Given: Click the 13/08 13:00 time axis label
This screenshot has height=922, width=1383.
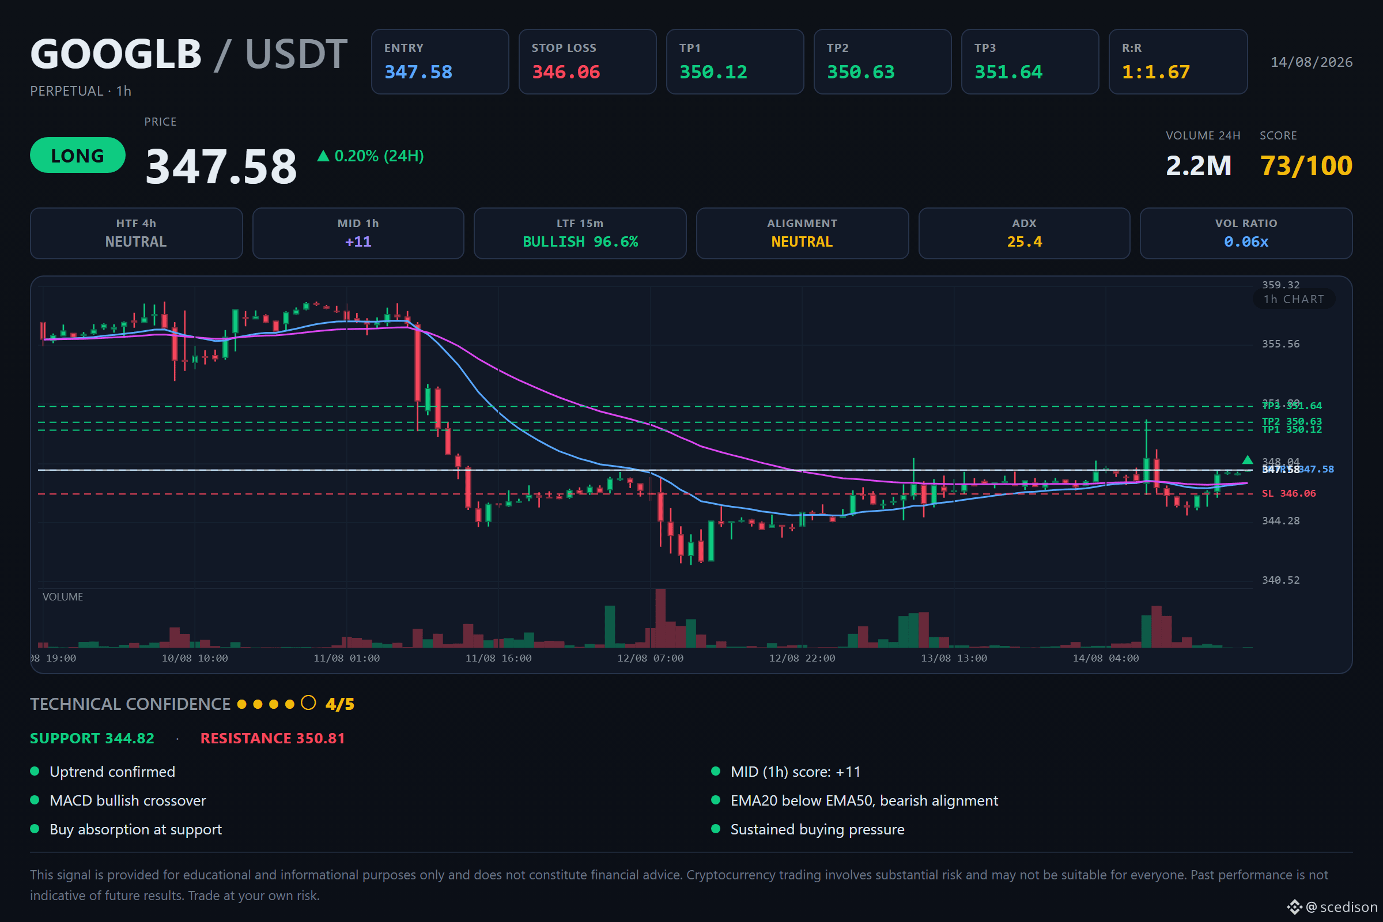Looking at the screenshot, I should click(954, 658).
